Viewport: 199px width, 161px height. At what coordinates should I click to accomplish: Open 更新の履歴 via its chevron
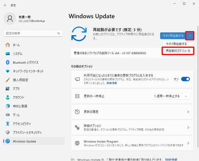(188, 112)
